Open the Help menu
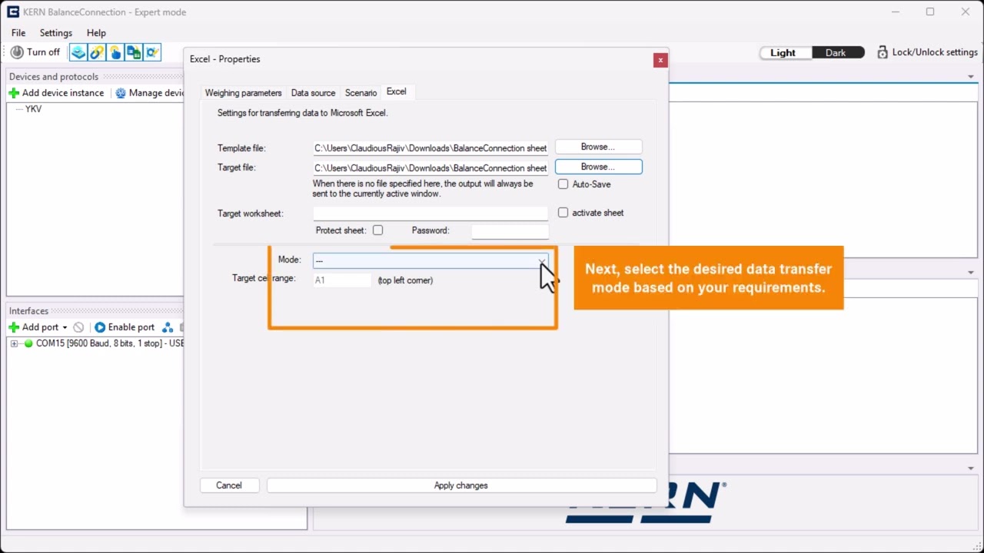This screenshot has height=553, width=984. pyautogui.click(x=96, y=33)
